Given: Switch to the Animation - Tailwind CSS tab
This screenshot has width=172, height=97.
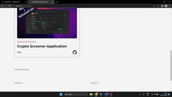Looking at the screenshot, I should (12, 2).
